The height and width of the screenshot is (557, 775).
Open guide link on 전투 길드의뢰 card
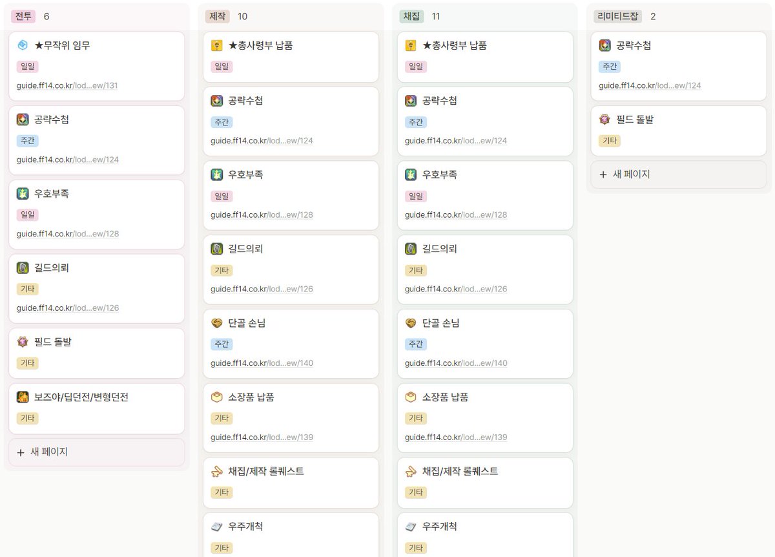coord(68,308)
